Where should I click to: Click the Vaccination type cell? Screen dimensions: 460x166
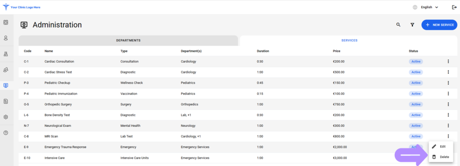pyautogui.click(x=129, y=94)
